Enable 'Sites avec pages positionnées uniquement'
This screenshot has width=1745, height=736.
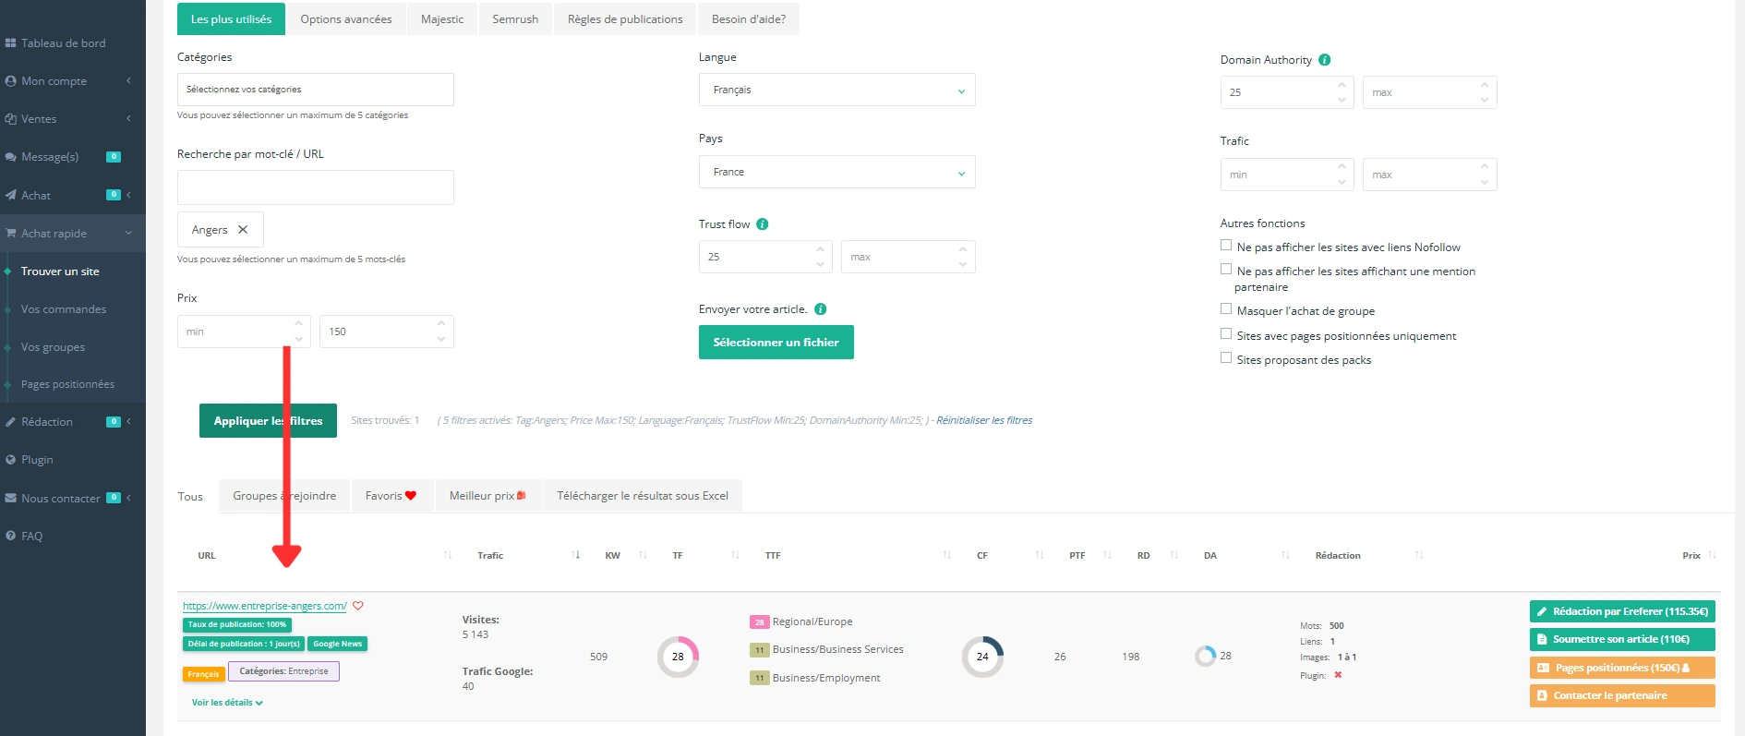[1226, 334]
